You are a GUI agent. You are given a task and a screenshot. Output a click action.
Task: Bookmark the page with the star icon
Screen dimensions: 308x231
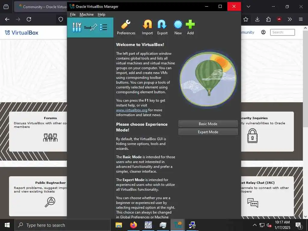246,19
